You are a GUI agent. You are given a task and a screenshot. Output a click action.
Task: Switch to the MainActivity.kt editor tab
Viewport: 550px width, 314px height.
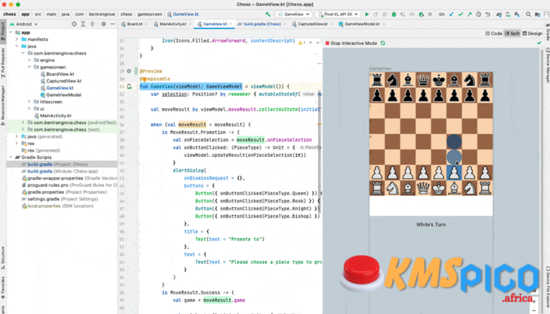click(x=173, y=24)
